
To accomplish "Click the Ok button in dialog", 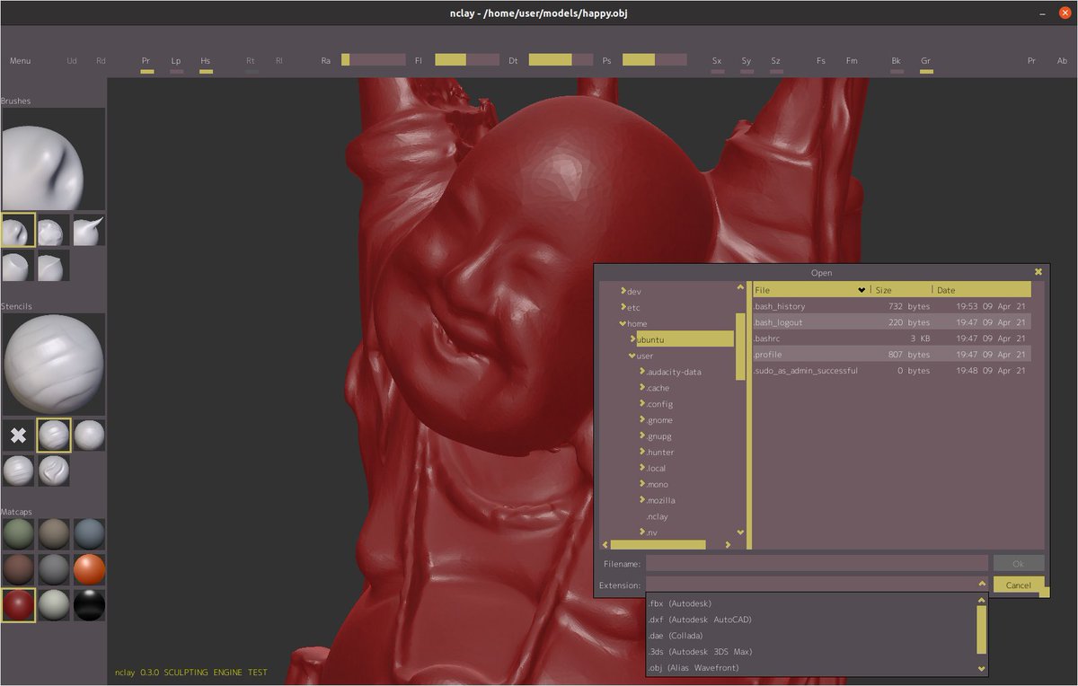I will click(1019, 563).
